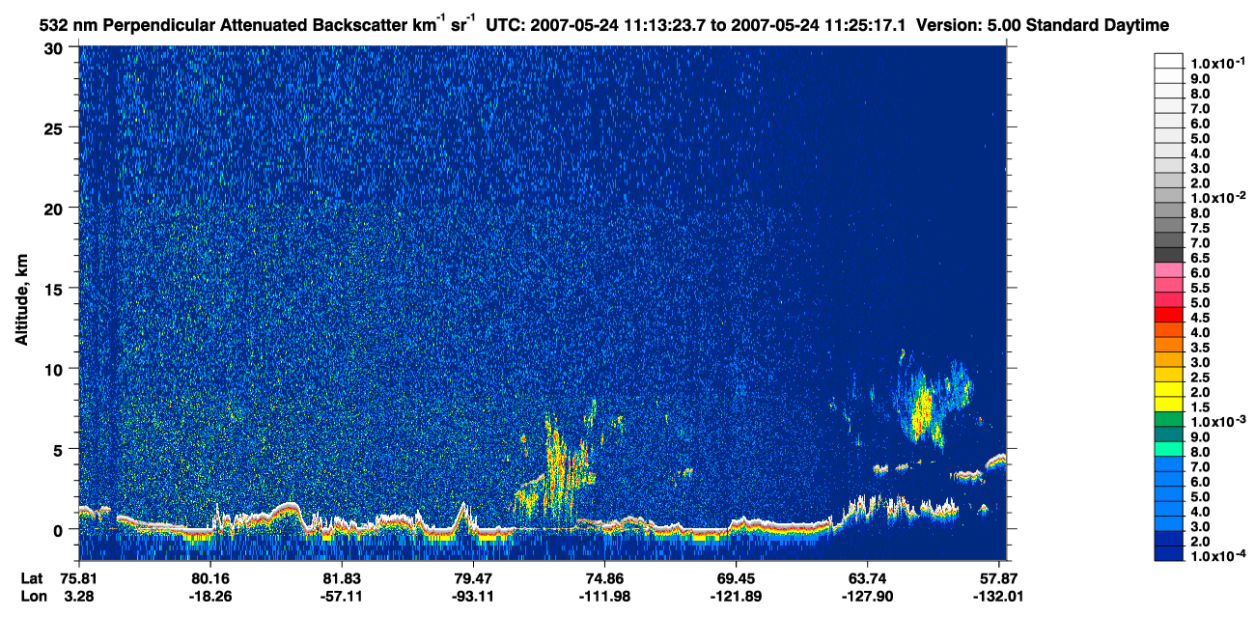The width and height of the screenshot is (1255, 644).
Task: Click longitude value "-18.26"
Action: (x=210, y=596)
